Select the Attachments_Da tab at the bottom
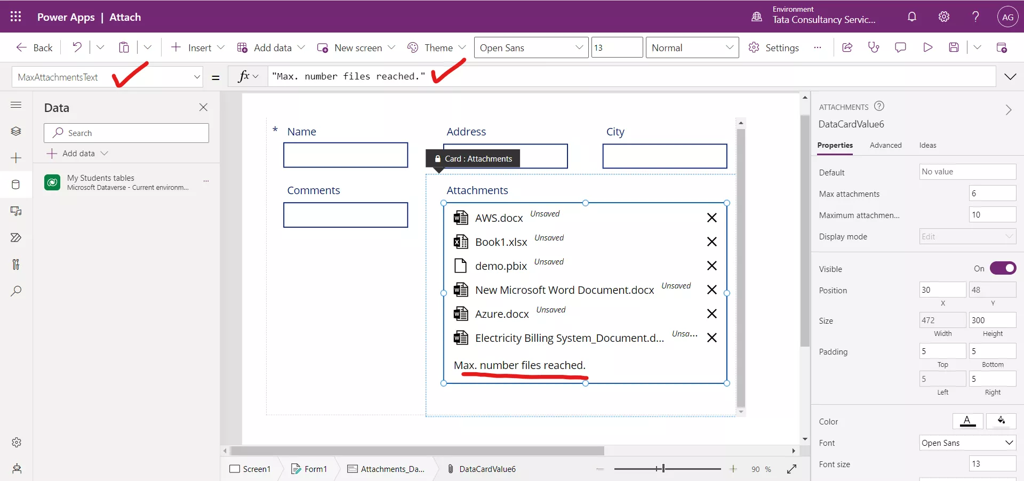This screenshot has height=481, width=1024. (393, 469)
